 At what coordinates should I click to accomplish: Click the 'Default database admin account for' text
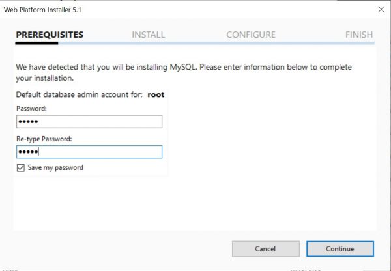coord(78,94)
